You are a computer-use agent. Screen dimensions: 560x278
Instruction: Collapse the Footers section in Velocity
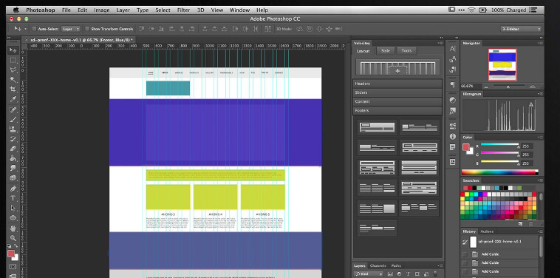[397, 110]
